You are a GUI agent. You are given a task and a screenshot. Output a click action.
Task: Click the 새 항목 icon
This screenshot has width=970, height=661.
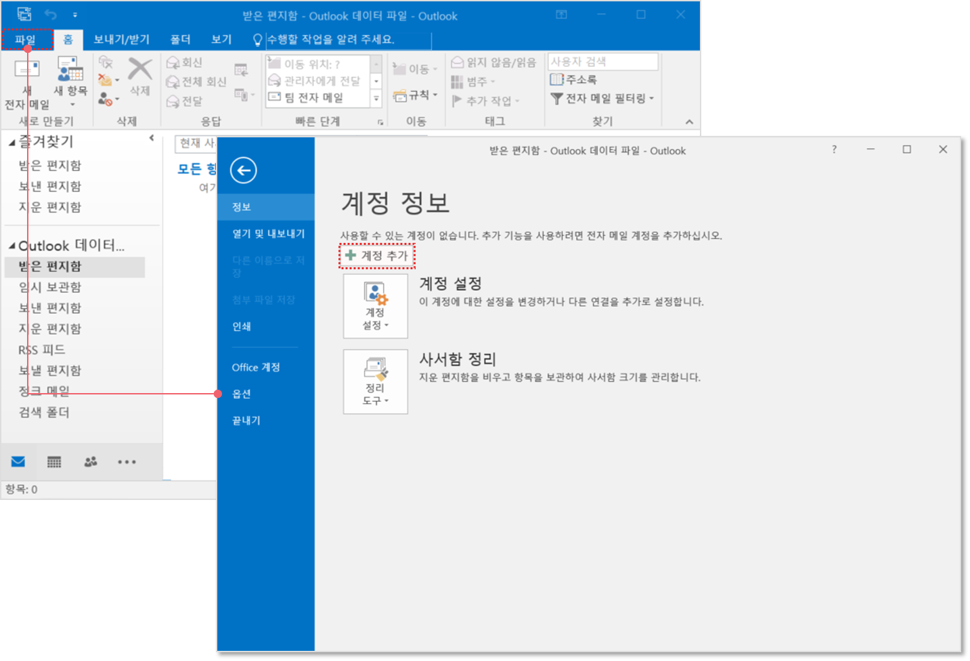[70, 70]
